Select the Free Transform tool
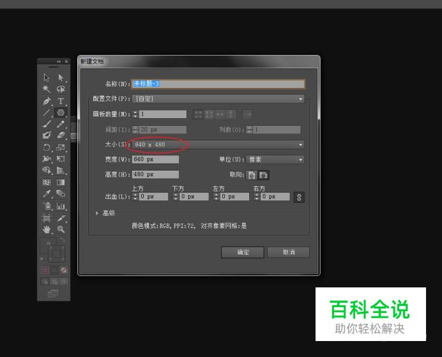The image size is (442, 357). click(61, 159)
